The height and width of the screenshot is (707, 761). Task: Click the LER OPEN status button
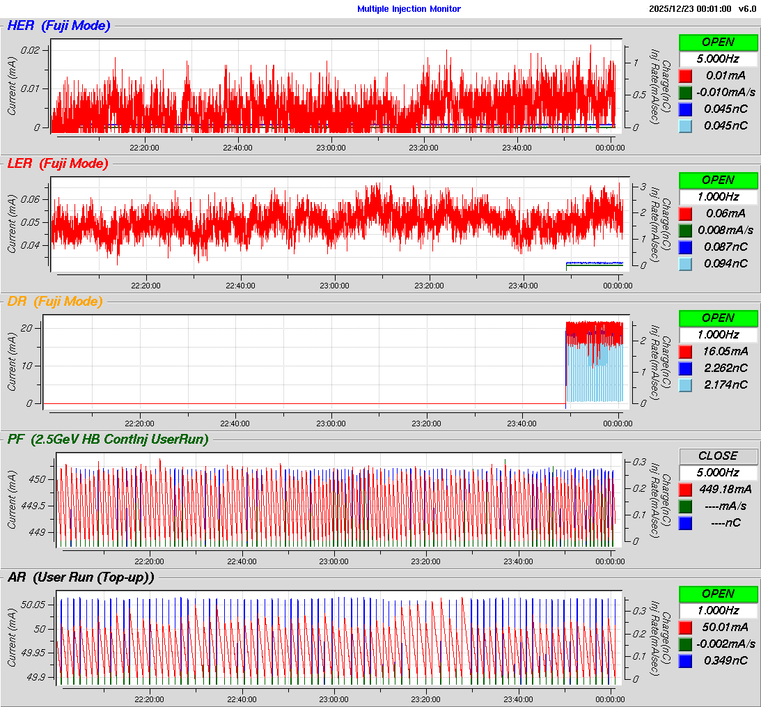click(718, 180)
